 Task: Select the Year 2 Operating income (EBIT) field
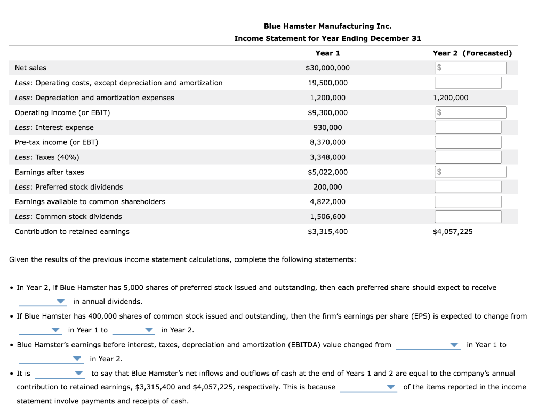click(470, 112)
